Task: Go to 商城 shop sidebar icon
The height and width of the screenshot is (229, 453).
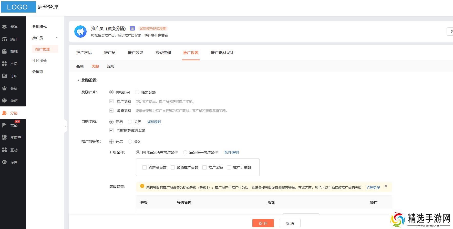Action: (x=4, y=52)
